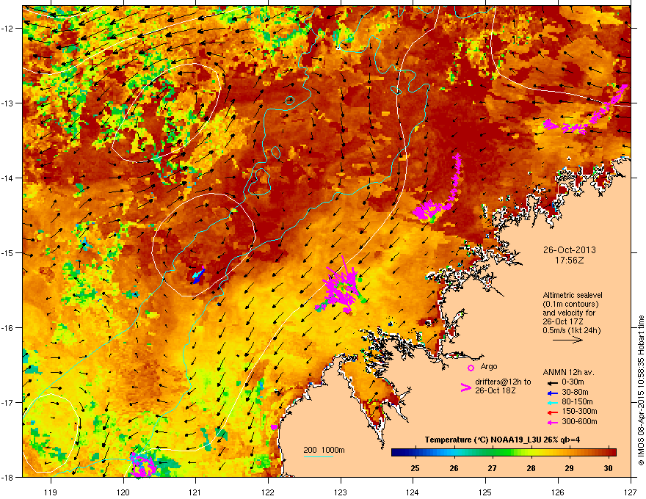Click the latitude axis label -18
Screen dimensions: 646x499
coord(8,477)
